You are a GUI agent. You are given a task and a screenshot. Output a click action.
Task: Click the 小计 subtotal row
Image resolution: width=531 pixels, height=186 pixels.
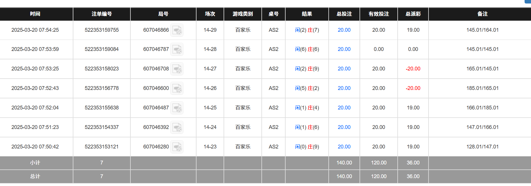(36, 163)
